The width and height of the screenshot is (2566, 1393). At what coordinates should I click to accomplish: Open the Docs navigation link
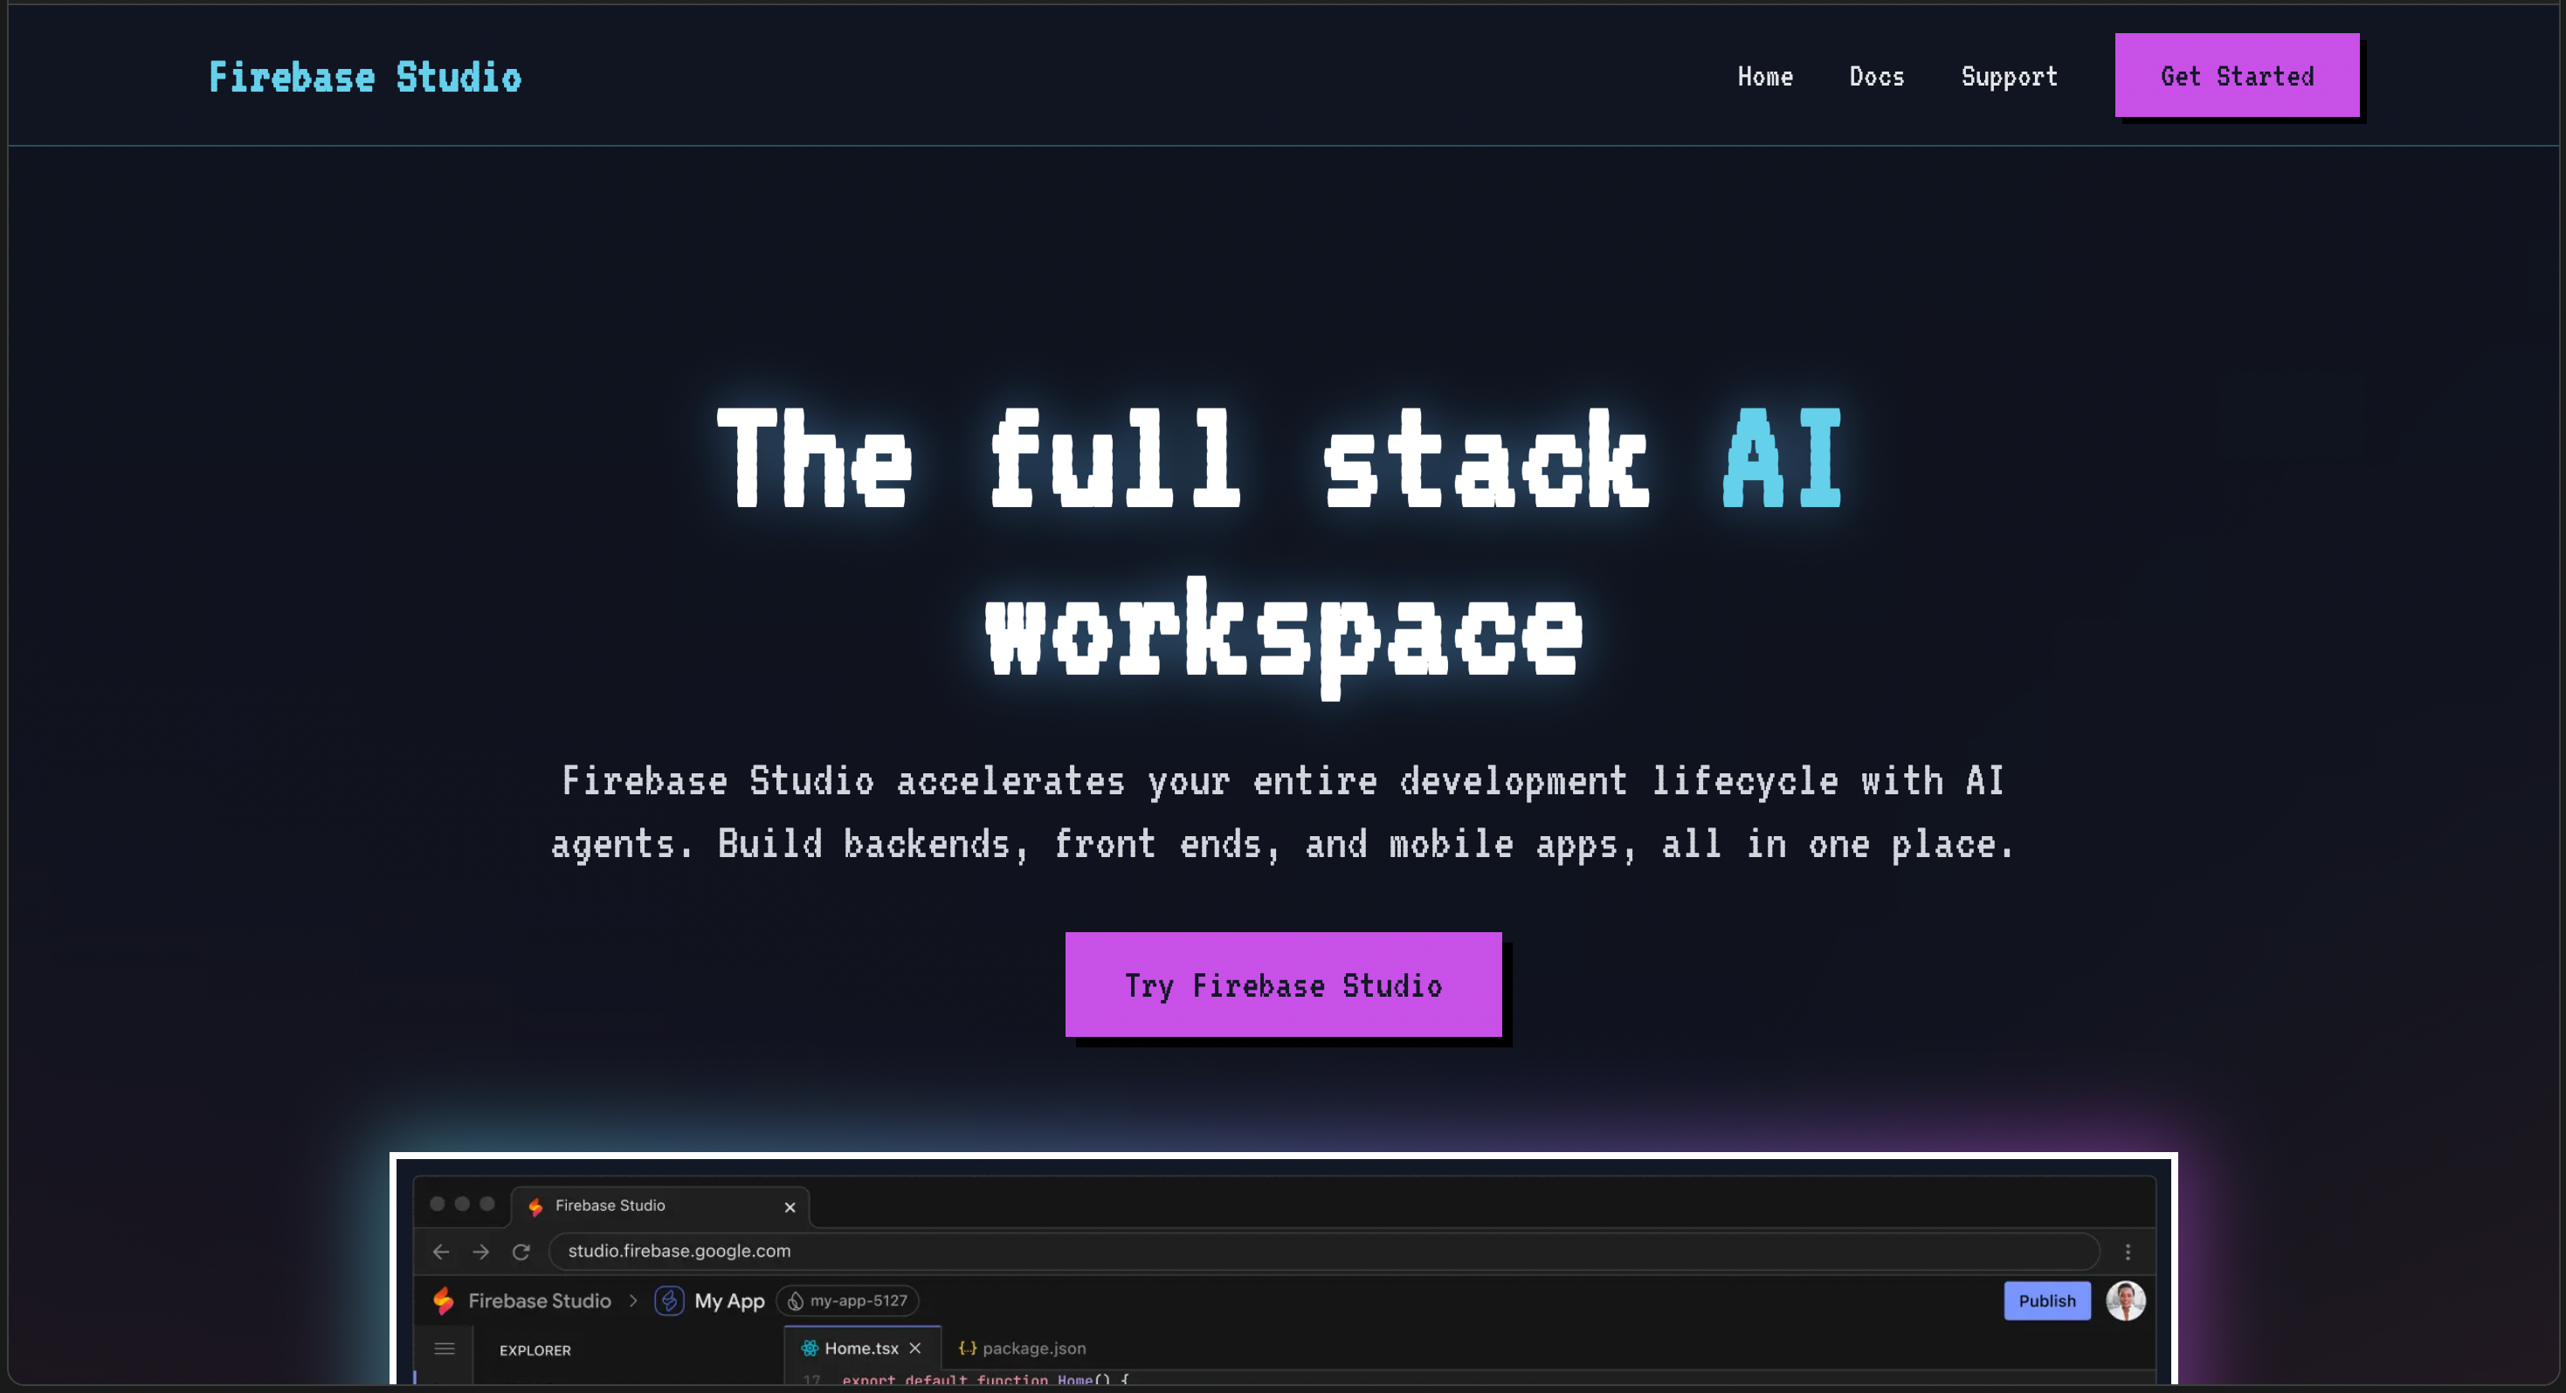coord(1877,77)
